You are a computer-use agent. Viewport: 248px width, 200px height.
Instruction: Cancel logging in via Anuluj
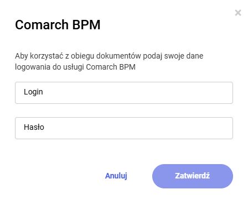click(116, 176)
